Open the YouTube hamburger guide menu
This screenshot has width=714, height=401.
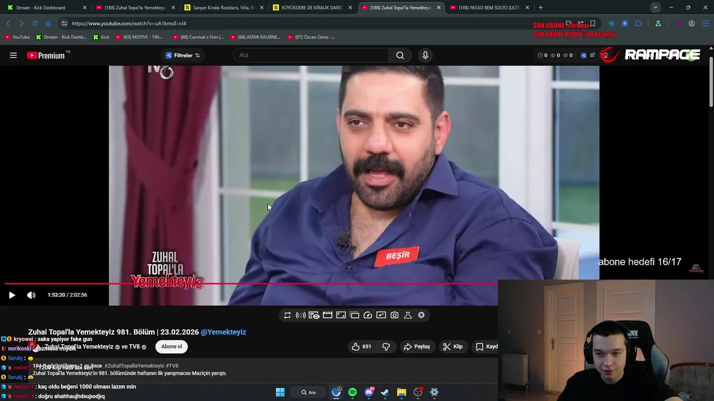click(13, 55)
